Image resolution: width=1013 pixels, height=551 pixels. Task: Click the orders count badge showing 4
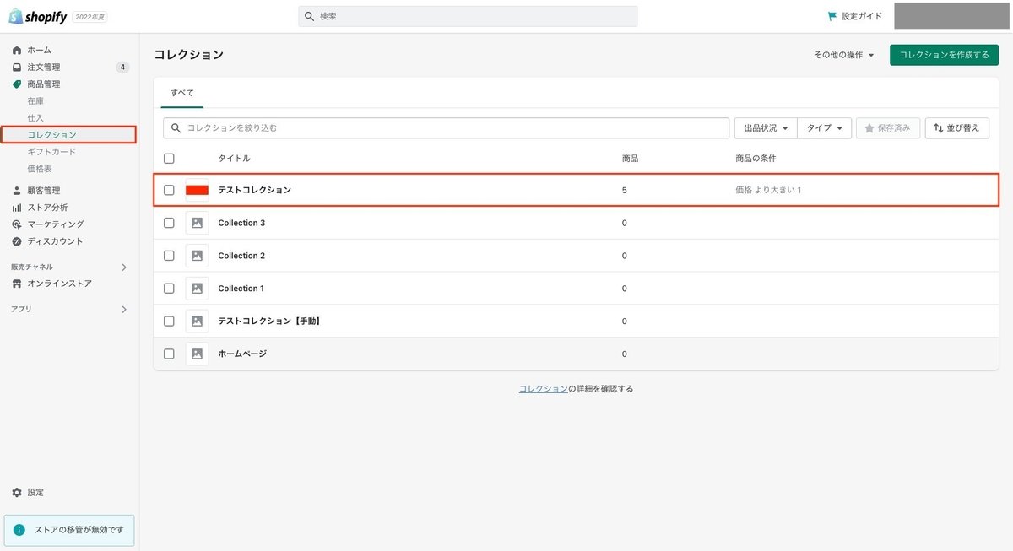(x=122, y=68)
